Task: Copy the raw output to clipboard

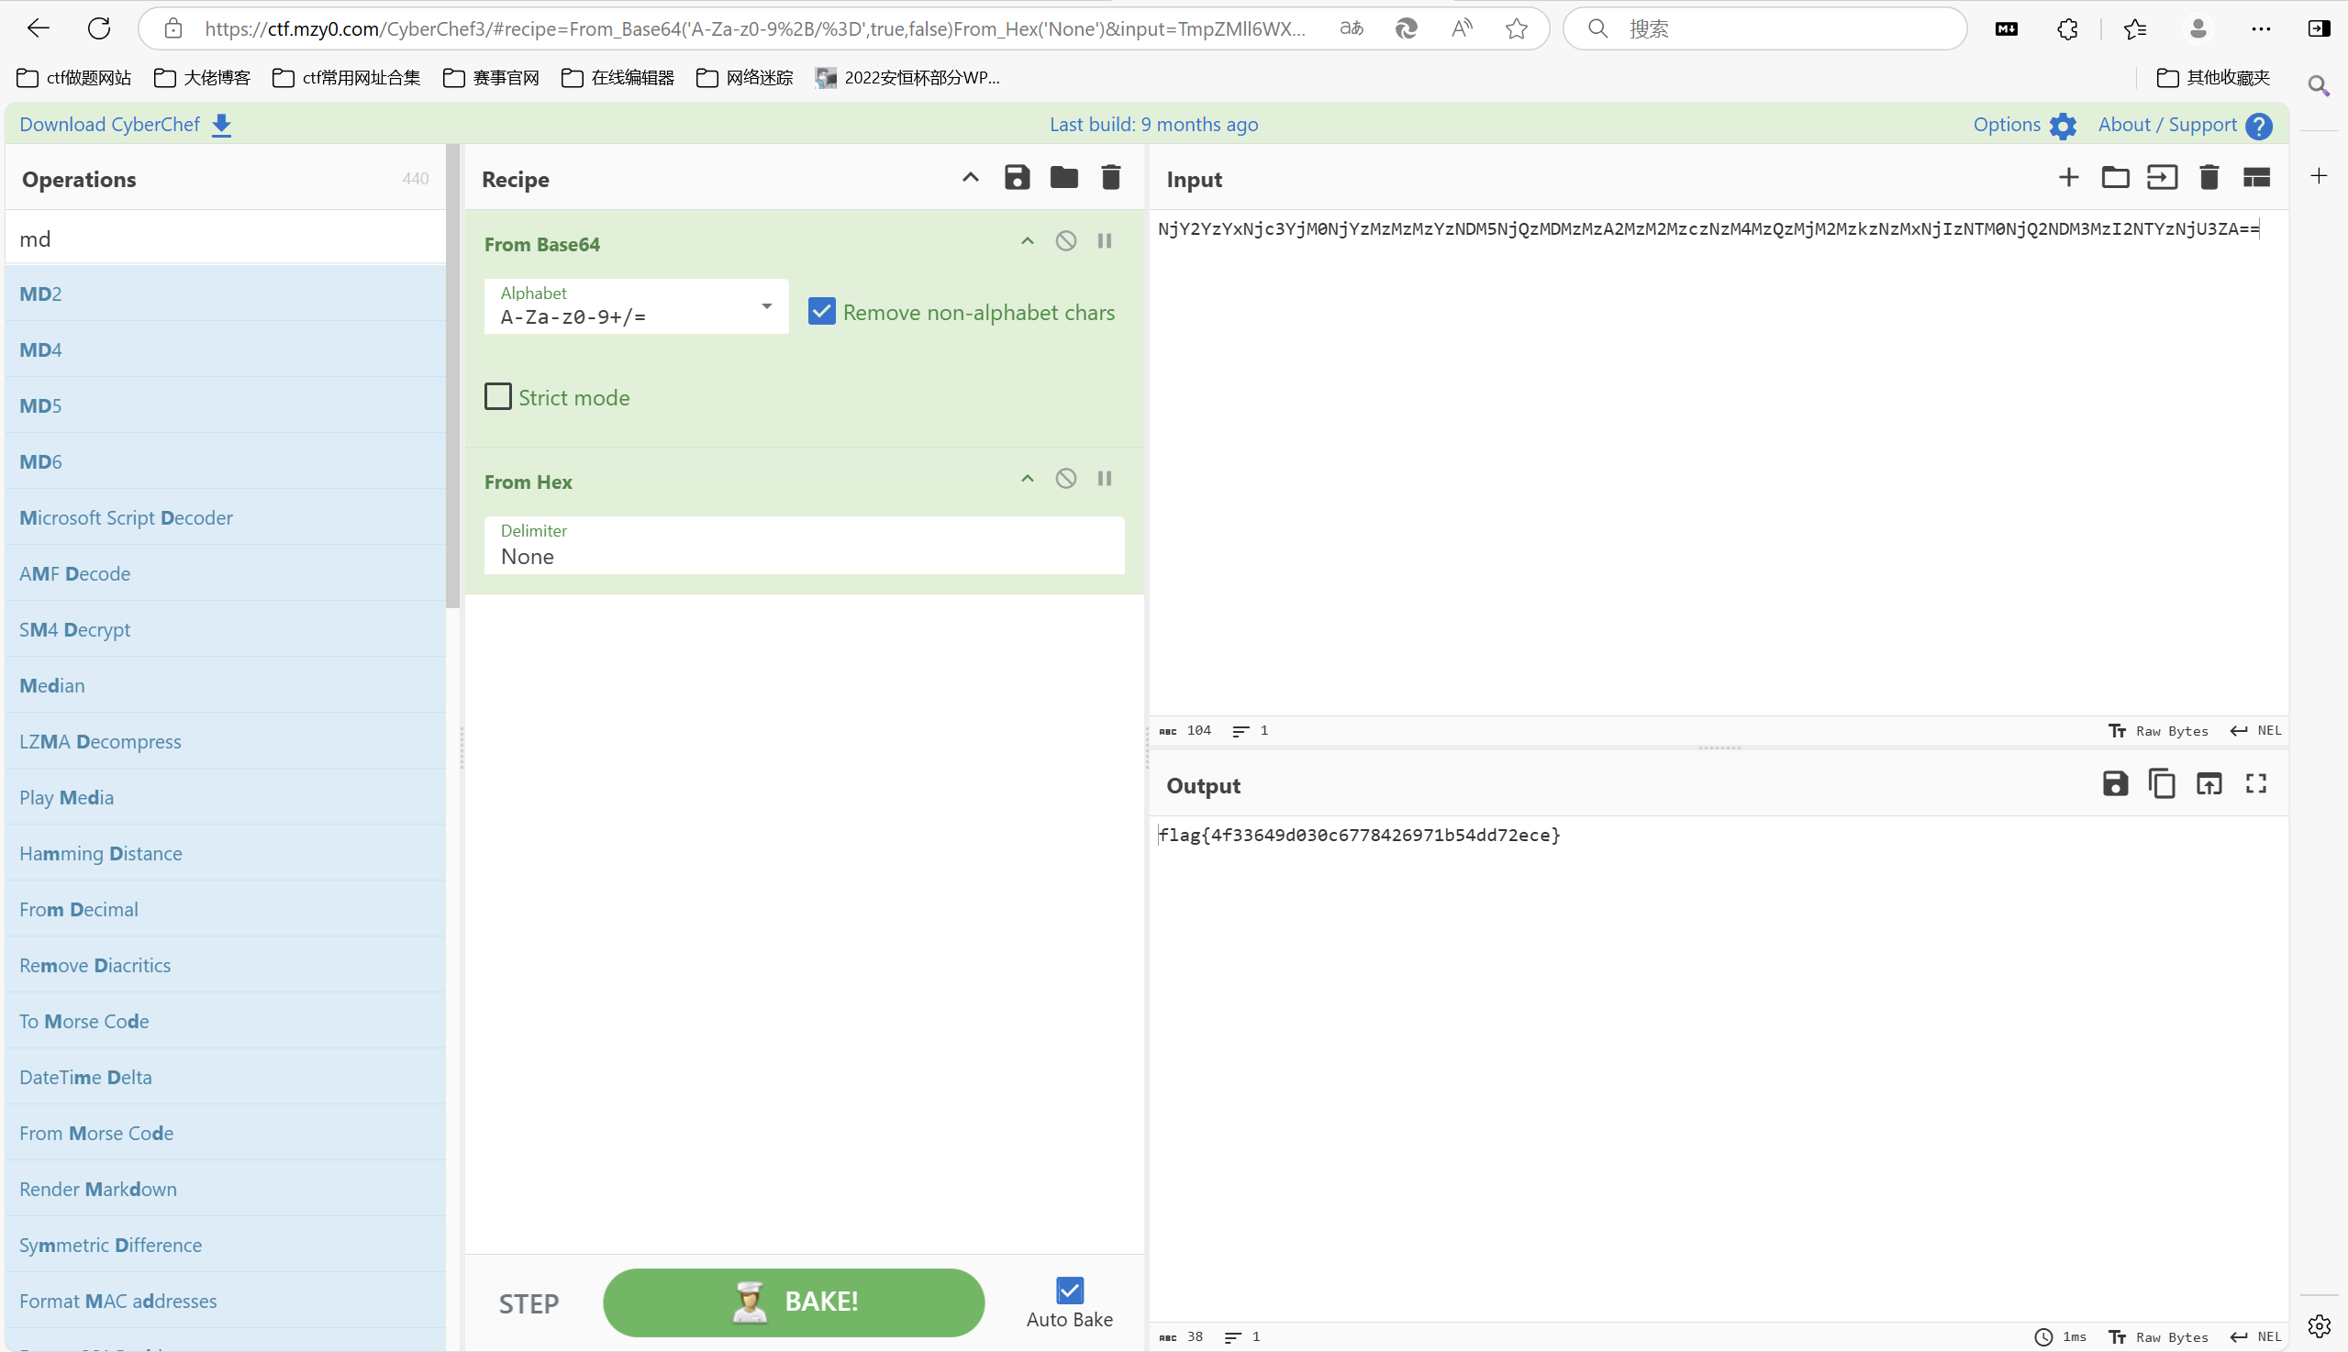Action: 2163,783
